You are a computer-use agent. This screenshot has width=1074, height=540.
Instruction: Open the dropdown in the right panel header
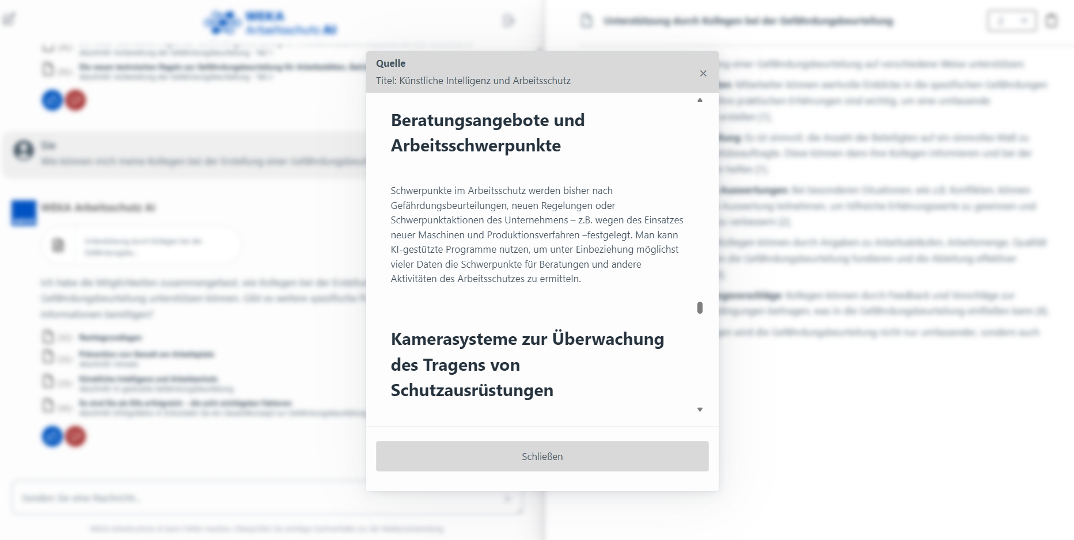(x=1012, y=21)
